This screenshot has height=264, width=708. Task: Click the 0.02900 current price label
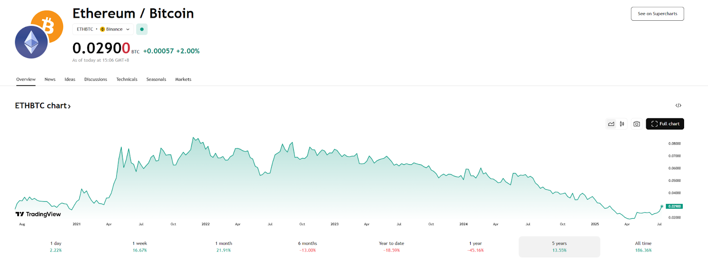point(674,206)
